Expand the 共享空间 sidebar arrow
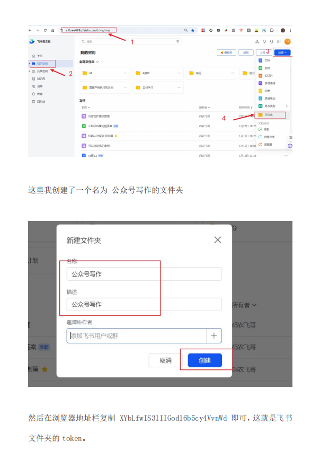Viewport: 329px width, 460px height. (x=30, y=71)
